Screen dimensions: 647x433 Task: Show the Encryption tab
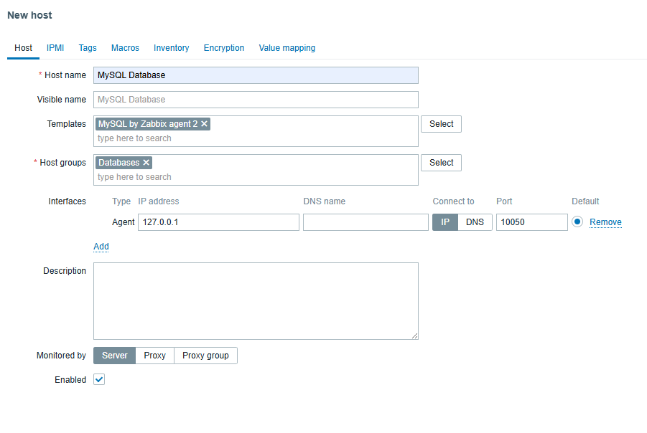224,48
